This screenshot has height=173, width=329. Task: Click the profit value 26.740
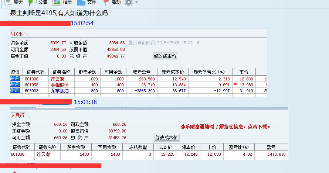(x=148, y=85)
